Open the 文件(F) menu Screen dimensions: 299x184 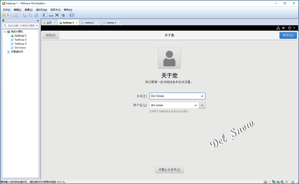click(x=7, y=10)
